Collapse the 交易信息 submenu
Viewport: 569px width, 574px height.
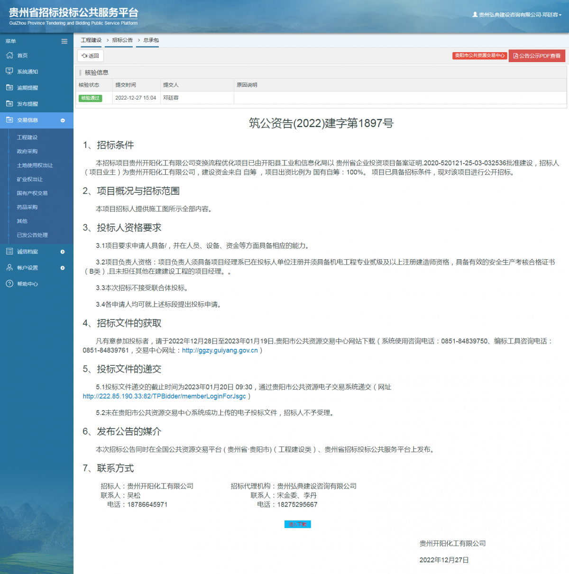62,120
